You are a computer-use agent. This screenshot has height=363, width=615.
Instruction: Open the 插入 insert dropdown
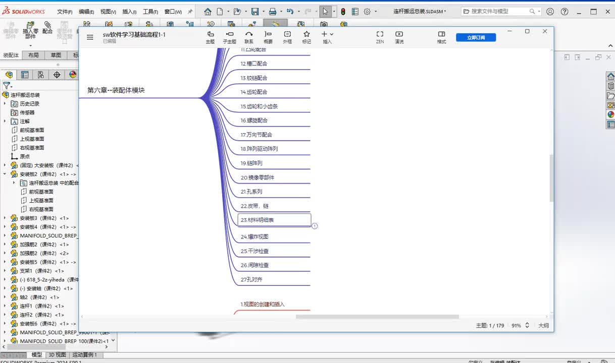327,37
